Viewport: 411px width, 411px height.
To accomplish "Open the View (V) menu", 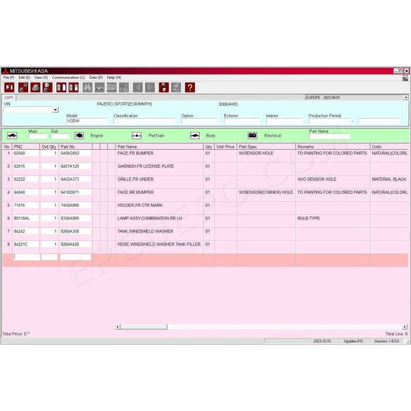I will coord(41,78).
